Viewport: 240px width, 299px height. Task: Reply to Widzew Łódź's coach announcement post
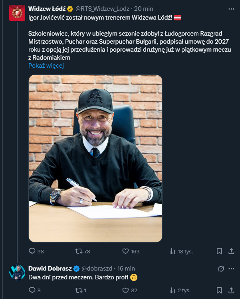coord(32,251)
